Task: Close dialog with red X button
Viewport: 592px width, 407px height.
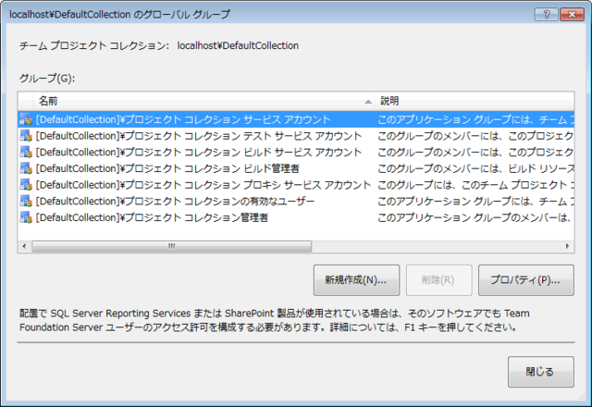Action: pos(572,15)
